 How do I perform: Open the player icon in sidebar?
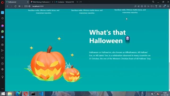[x=2, y=45]
